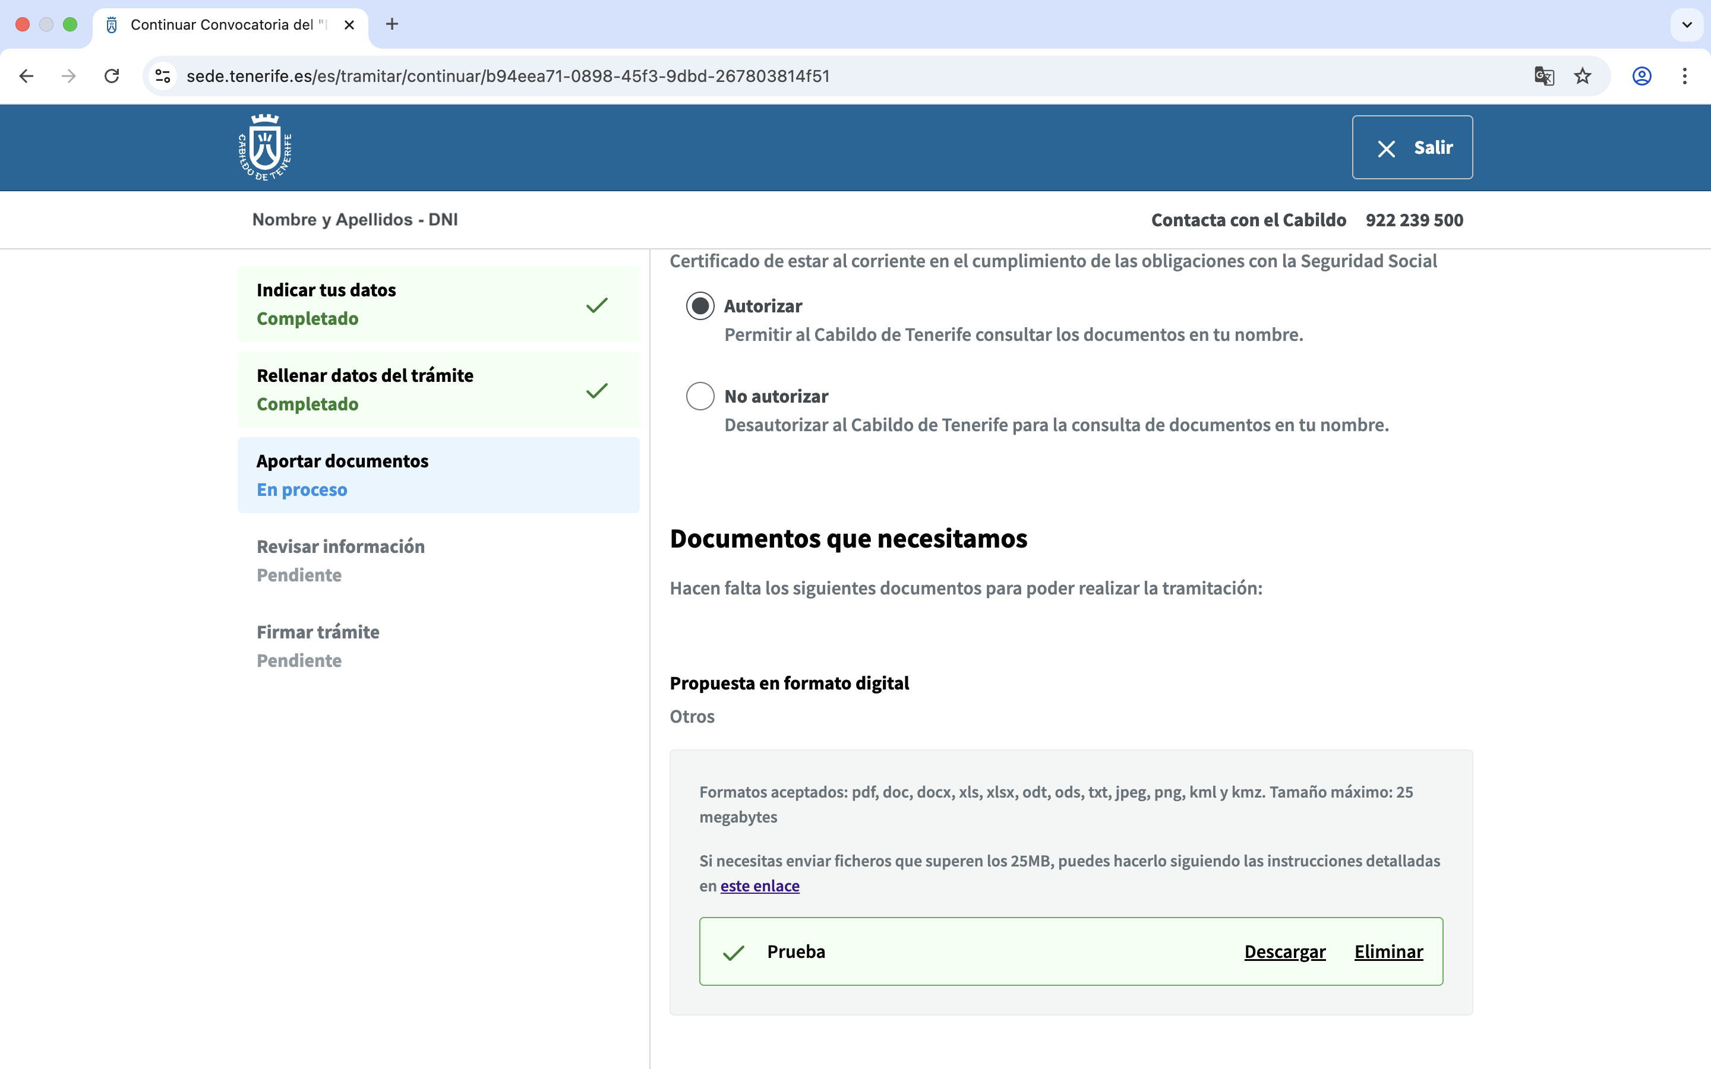Go back to previous page
The width and height of the screenshot is (1711, 1069).
(x=27, y=77)
